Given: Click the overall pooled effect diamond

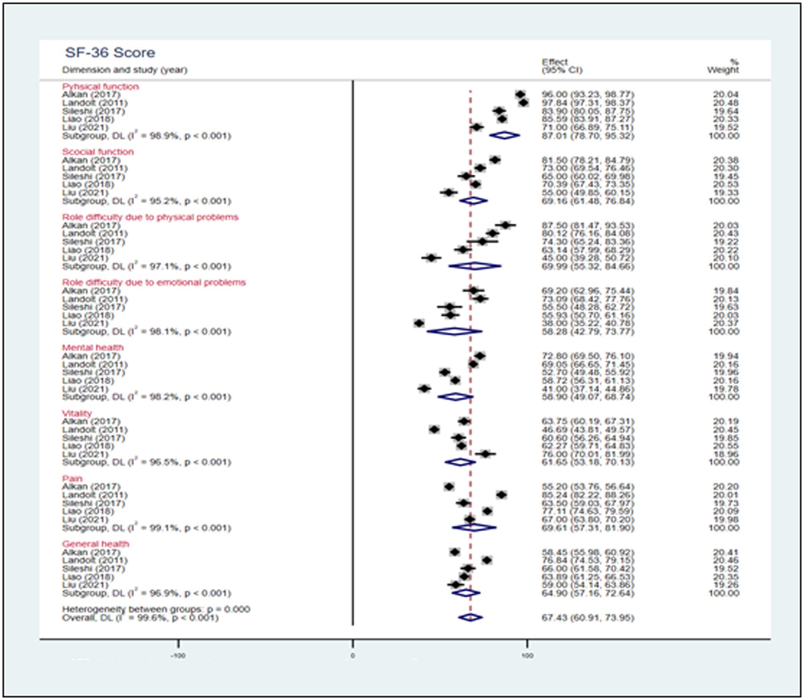Looking at the screenshot, I should (x=470, y=617).
